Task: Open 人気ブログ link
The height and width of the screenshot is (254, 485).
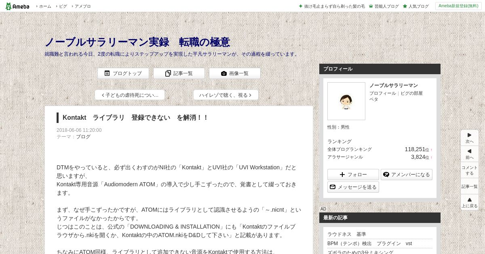Action: 419,6
